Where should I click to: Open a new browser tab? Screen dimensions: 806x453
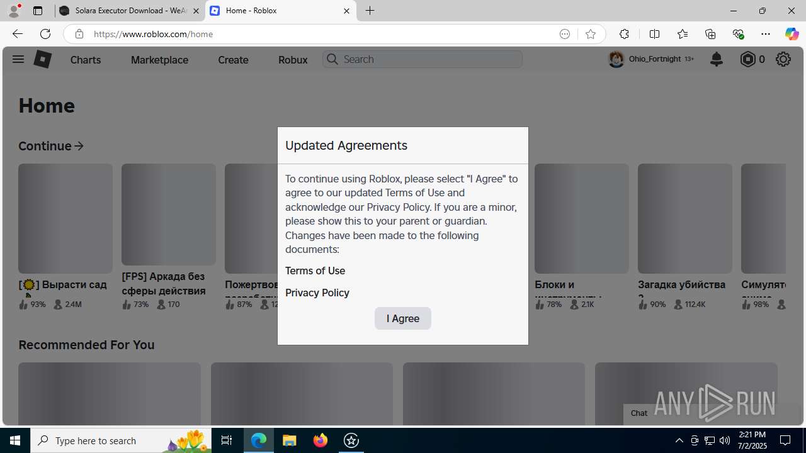click(370, 11)
